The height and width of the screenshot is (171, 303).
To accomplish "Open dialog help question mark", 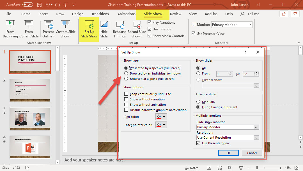I will pos(245,52).
